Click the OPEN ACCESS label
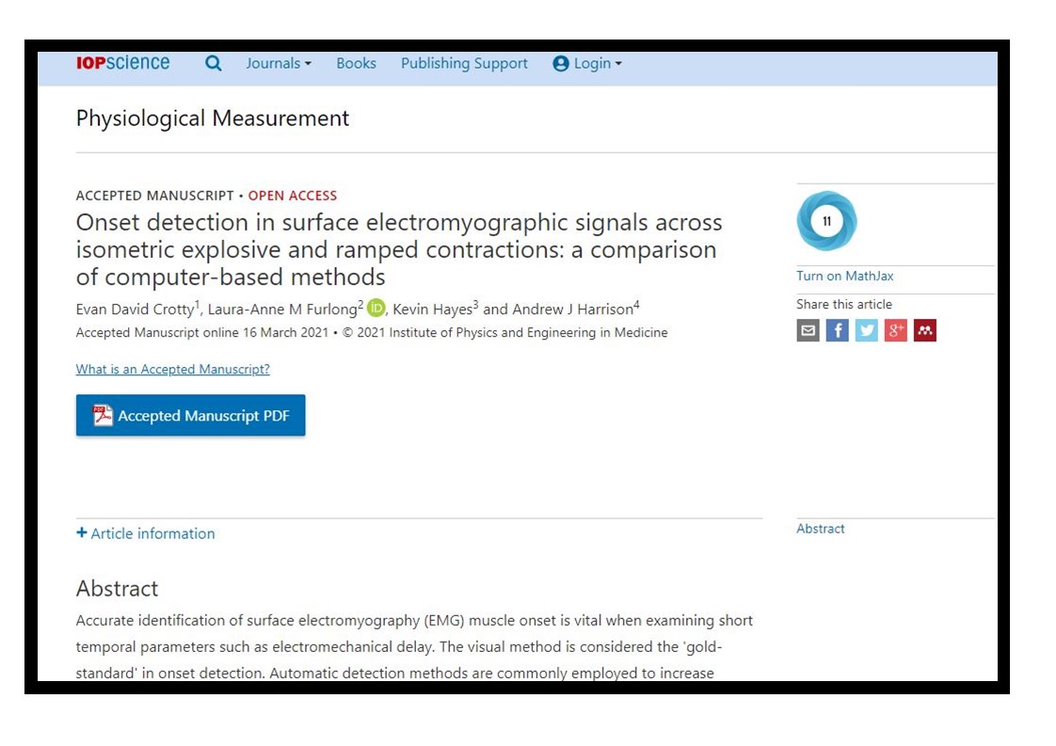 pyautogui.click(x=293, y=196)
